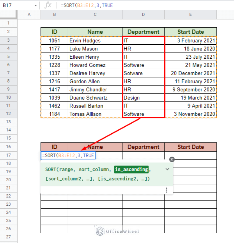Click the fx function icon
Screen dimensions: 234x243
[48, 5]
